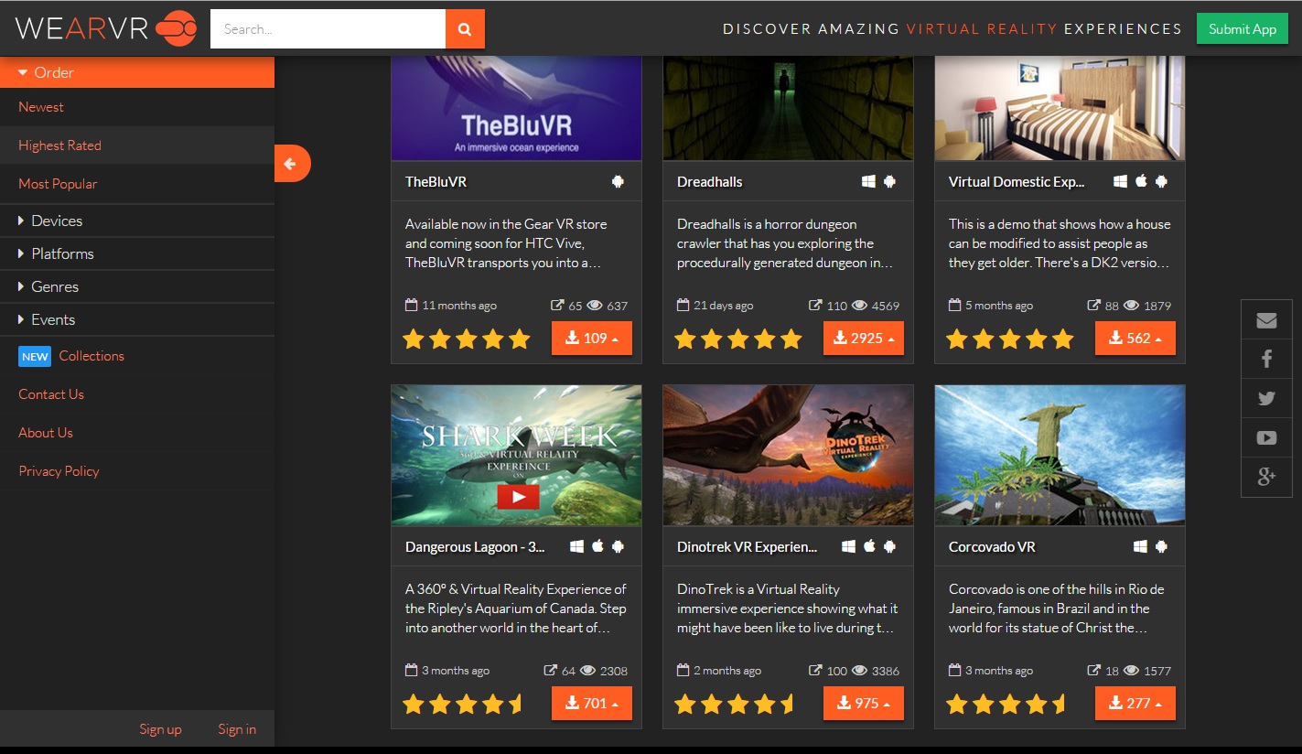The image size is (1302, 754).
Task: Open TheBluVR download dropdown showing 109
Action: (x=592, y=339)
